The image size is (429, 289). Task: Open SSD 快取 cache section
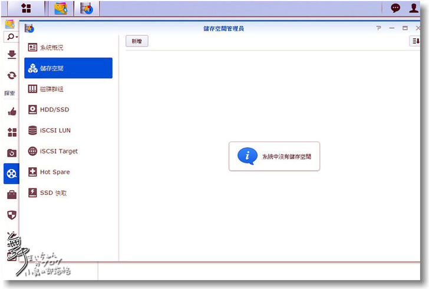pyautogui.click(x=68, y=193)
